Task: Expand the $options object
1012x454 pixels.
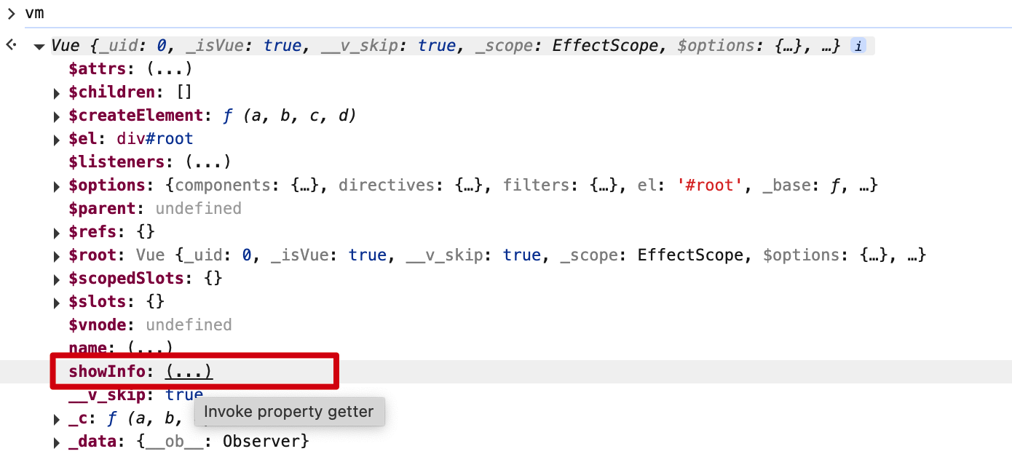Action: [x=57, y=186]
